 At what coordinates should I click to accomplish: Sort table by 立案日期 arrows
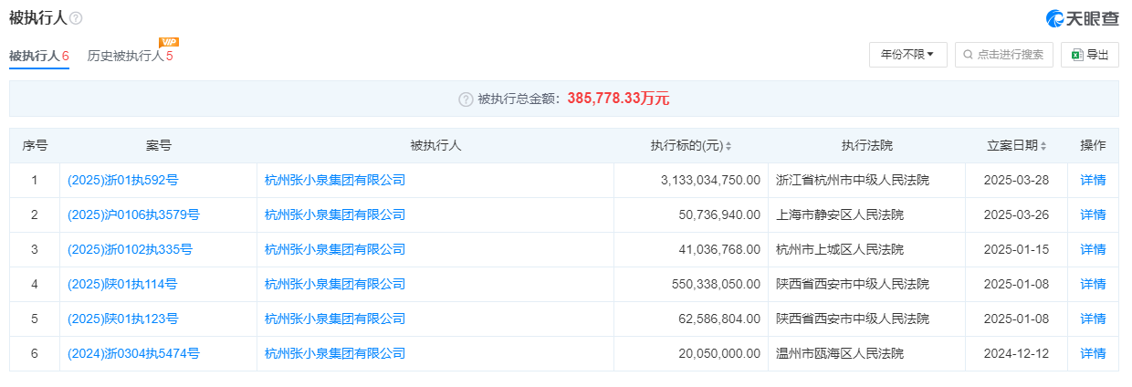click(x=1043, y=146)
